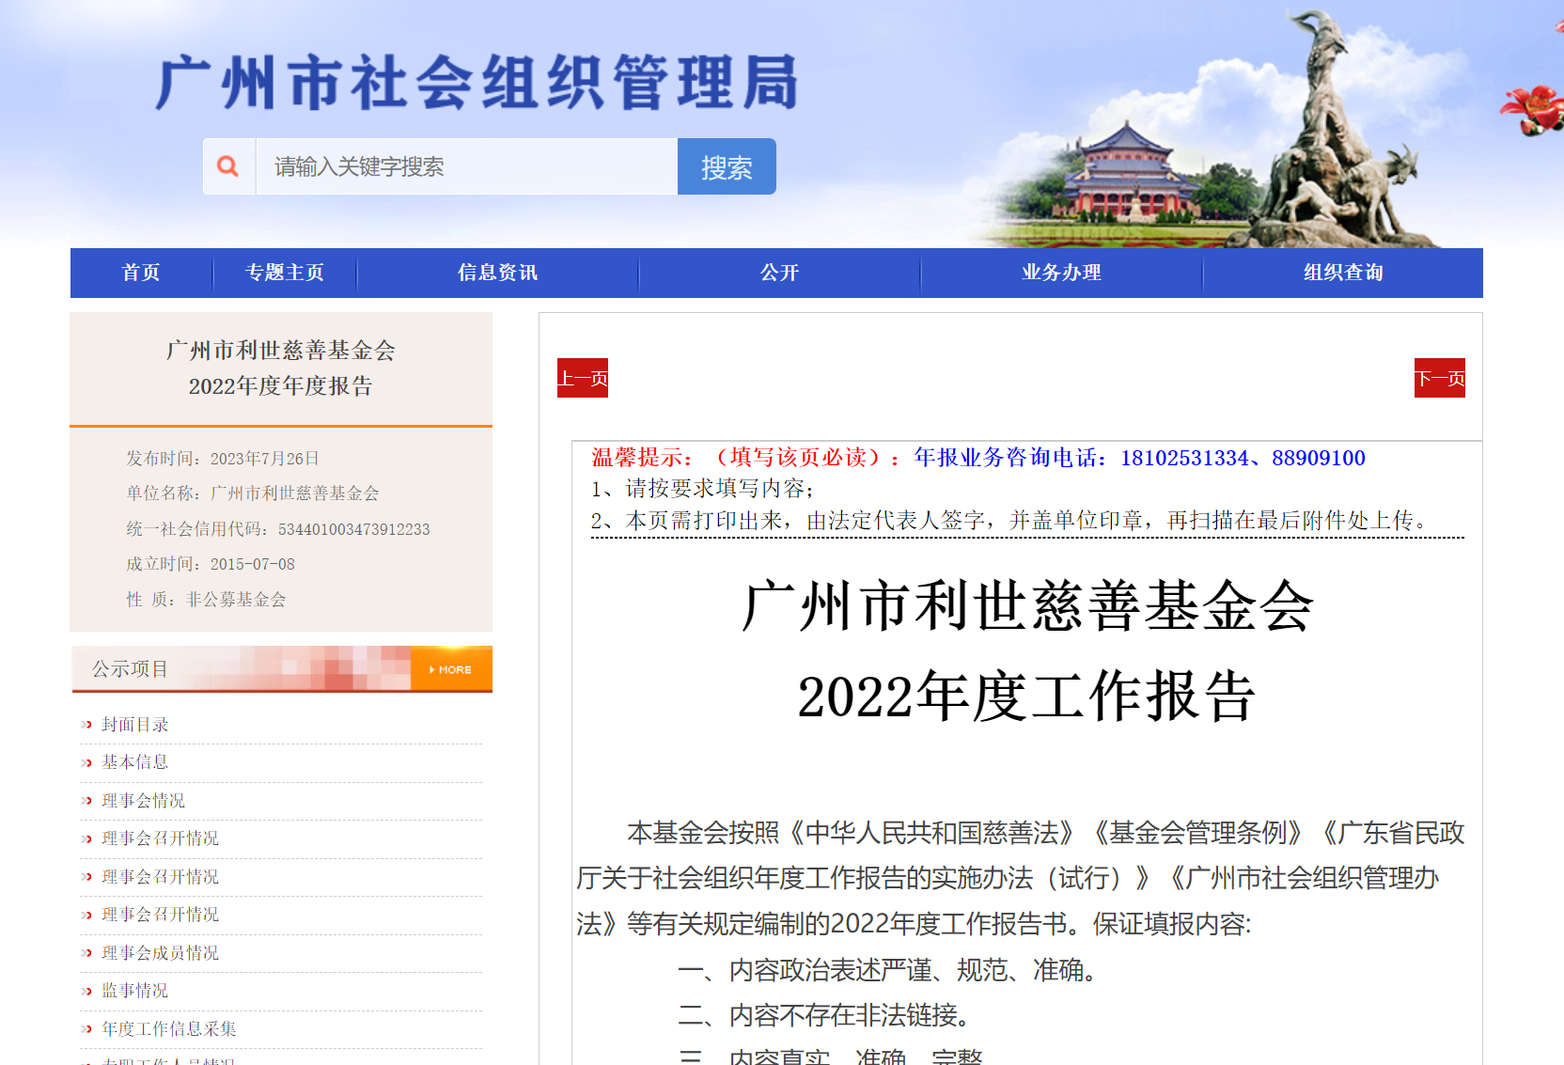Image resolution: width=1564 pixels, height=1065 pixels.
Task: Select the 业务办理 navigation item
Action: click(1061, 273)
